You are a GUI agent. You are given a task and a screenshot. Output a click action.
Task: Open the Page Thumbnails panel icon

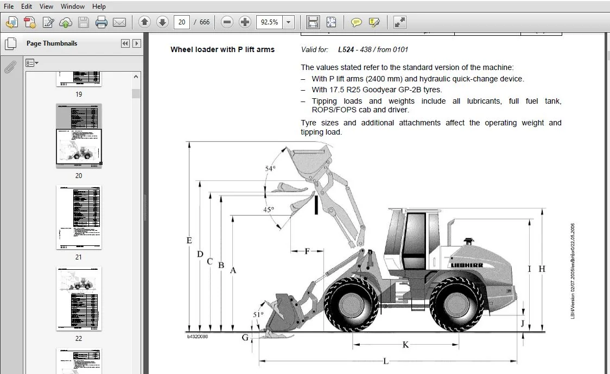tap(10, 43)
